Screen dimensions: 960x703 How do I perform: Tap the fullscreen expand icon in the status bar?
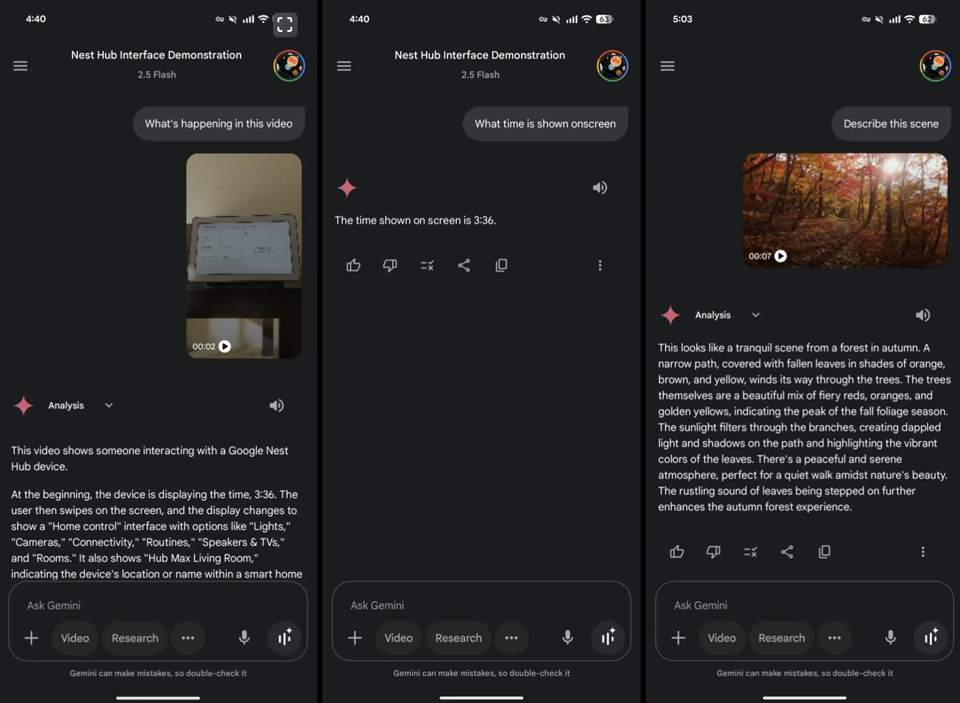(285, 25)
